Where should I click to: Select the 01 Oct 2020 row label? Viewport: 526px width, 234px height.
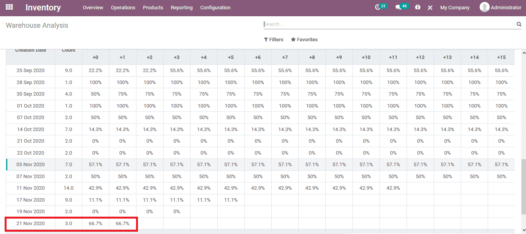pyautogui.click(x=31, y=106)
